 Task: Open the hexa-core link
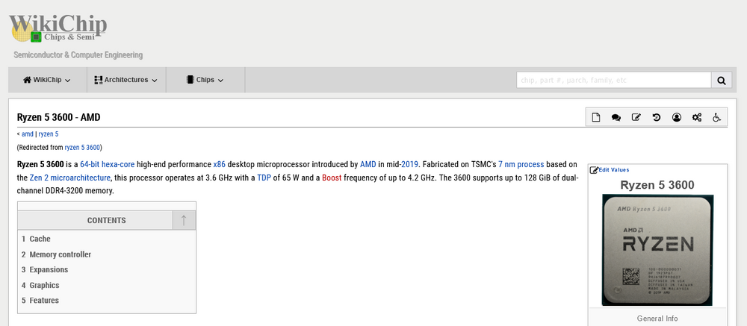coord(119,165)
